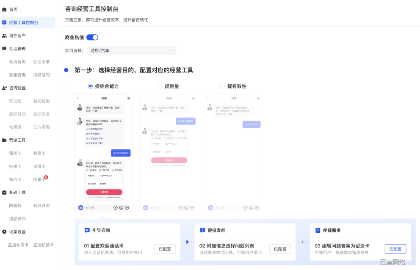Image resolution: width=420 pixels, height=270 pixels.
Task: Click 已配置 button for 配置欢迎语话术
Action: [x=165, y=249]
